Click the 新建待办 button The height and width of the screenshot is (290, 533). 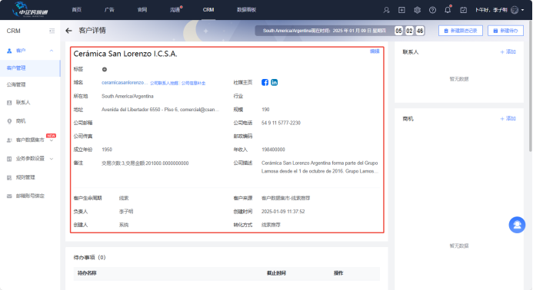505,31
